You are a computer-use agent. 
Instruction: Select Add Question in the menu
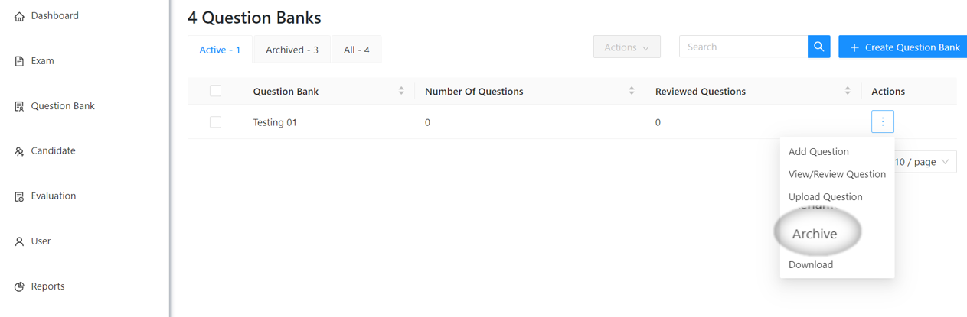coord(818,151)
